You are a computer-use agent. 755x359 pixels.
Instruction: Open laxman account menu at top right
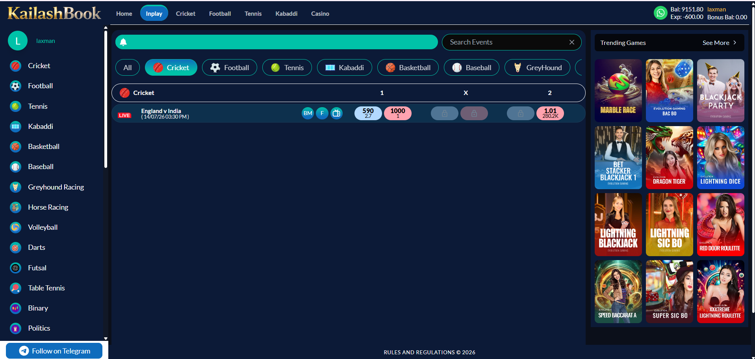pos(716,9)
